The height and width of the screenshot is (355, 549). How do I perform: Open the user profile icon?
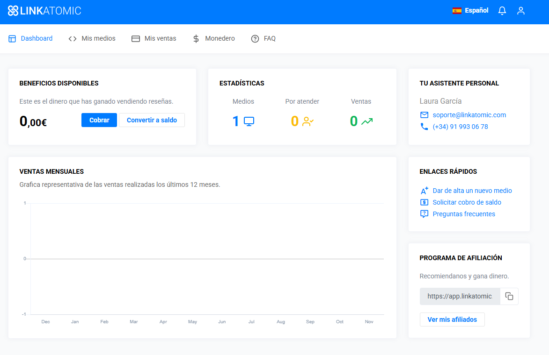(x=521, y=11)
